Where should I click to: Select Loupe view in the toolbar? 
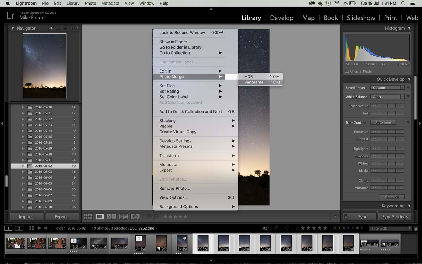pos(100,217)
